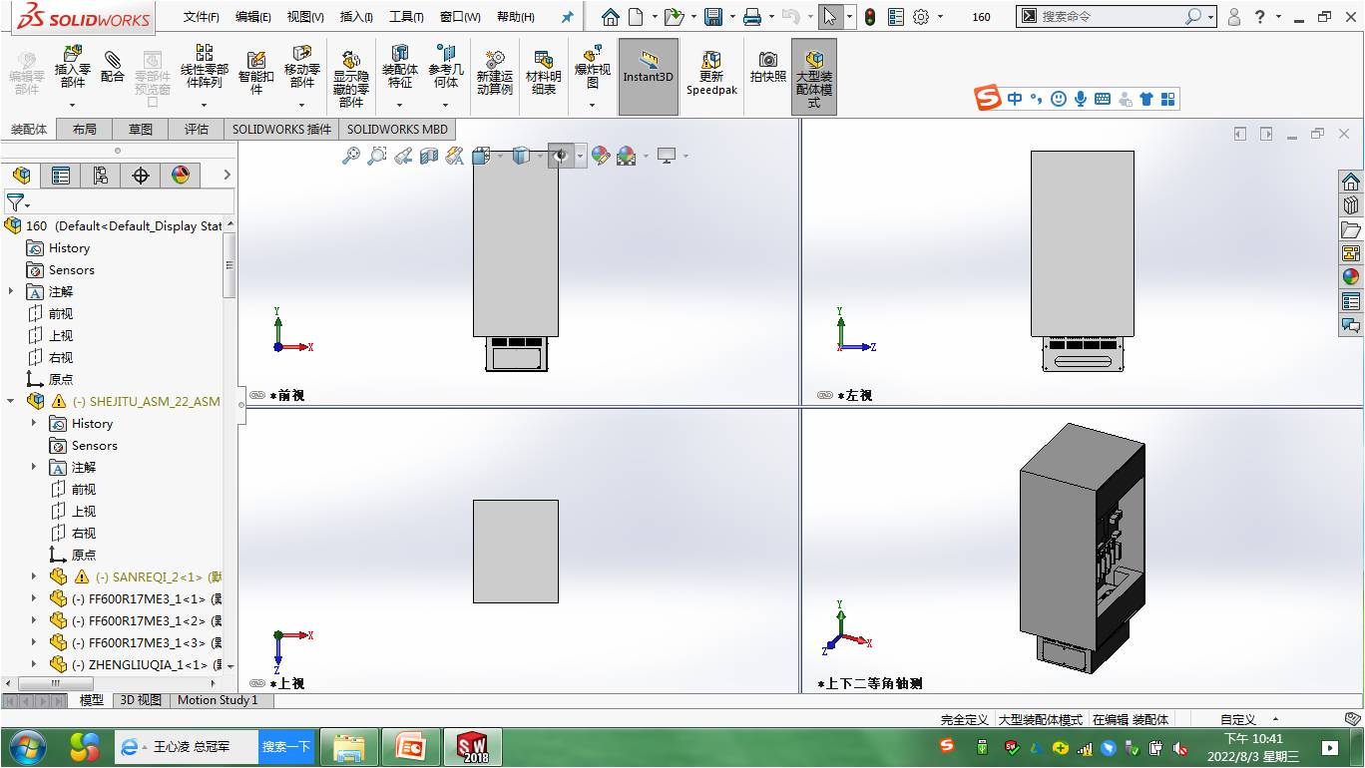Switch to the 评估 ribbon tab
Viewport: 1365px width, 768px height.
tap(197, 129)
